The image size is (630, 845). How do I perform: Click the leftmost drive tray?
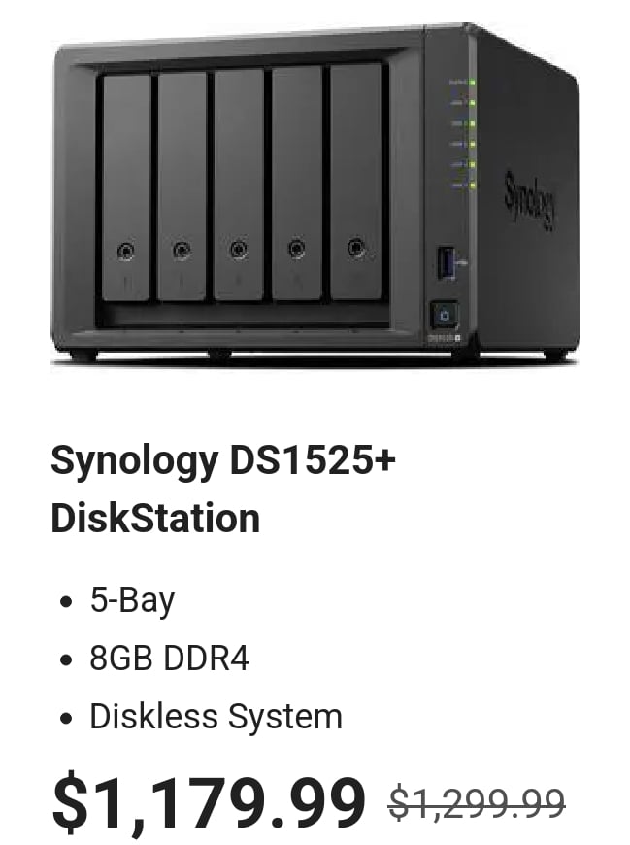126,187
